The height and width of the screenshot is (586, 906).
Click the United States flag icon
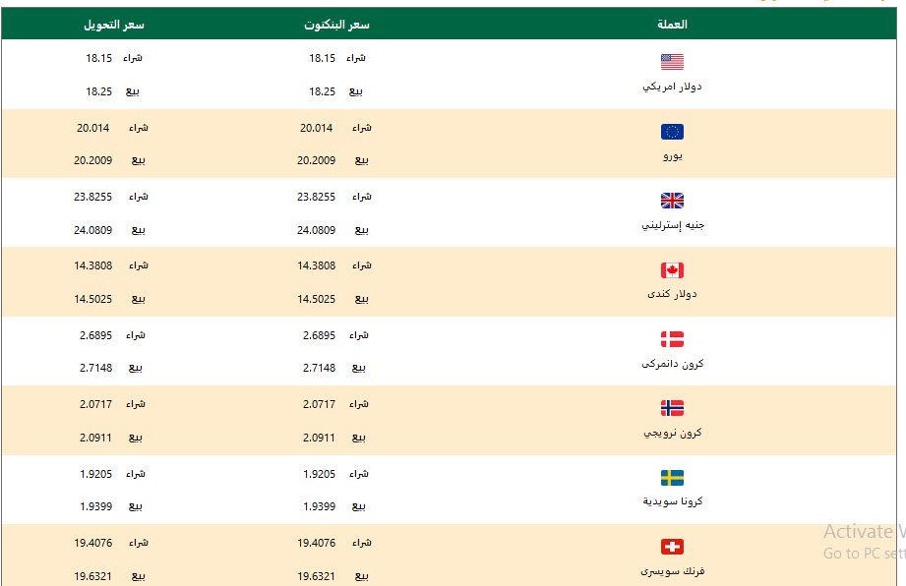(x=672, y=62)
